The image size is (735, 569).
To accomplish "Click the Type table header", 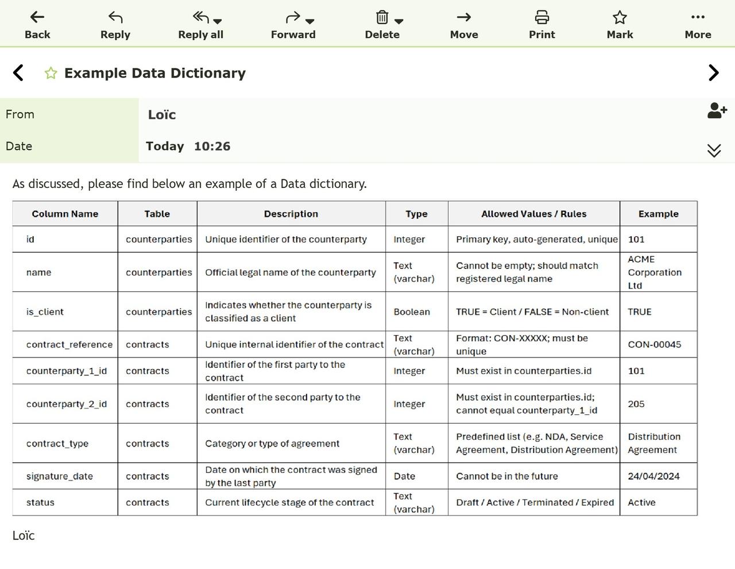I will point(417,214).
